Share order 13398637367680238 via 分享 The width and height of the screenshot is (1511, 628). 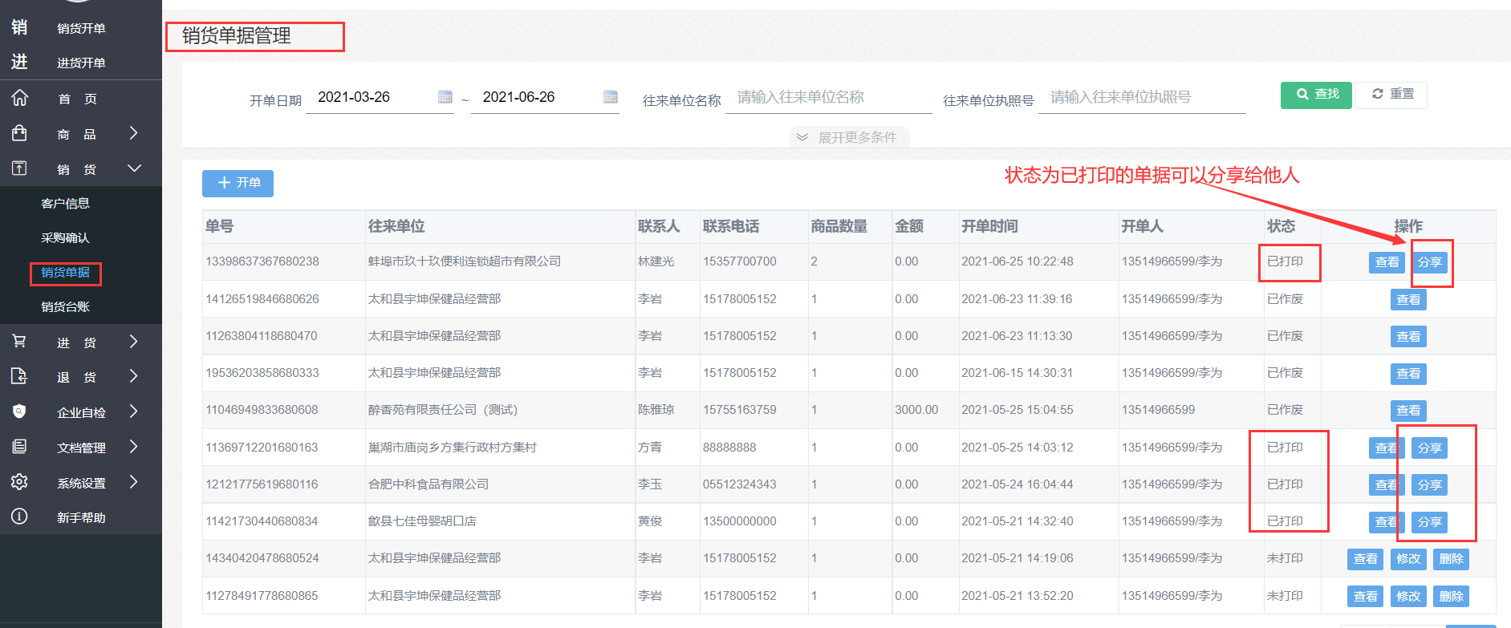(1429, 262)
